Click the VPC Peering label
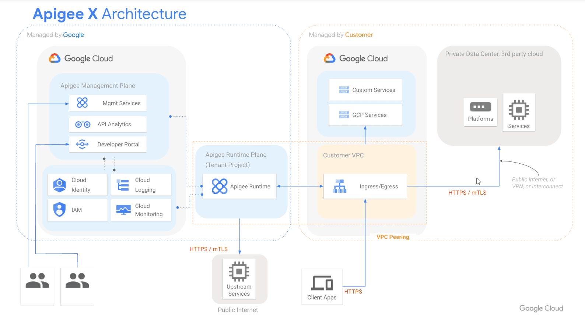 [393, 237]
